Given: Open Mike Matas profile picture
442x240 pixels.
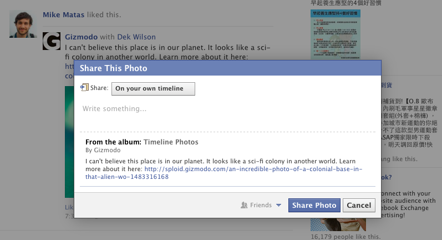Looking at the screenshot, I should (x=23, y=24).
